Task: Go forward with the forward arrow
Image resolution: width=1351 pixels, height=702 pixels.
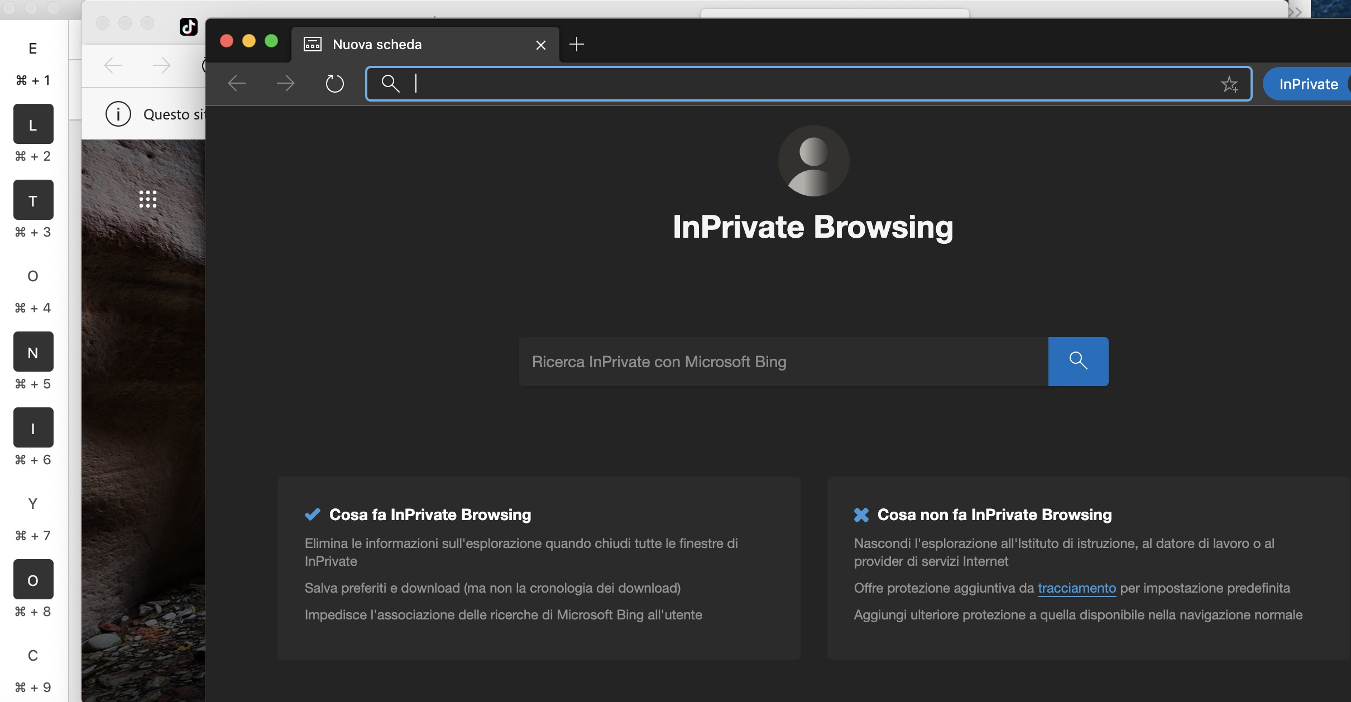Action: [285, 83]
